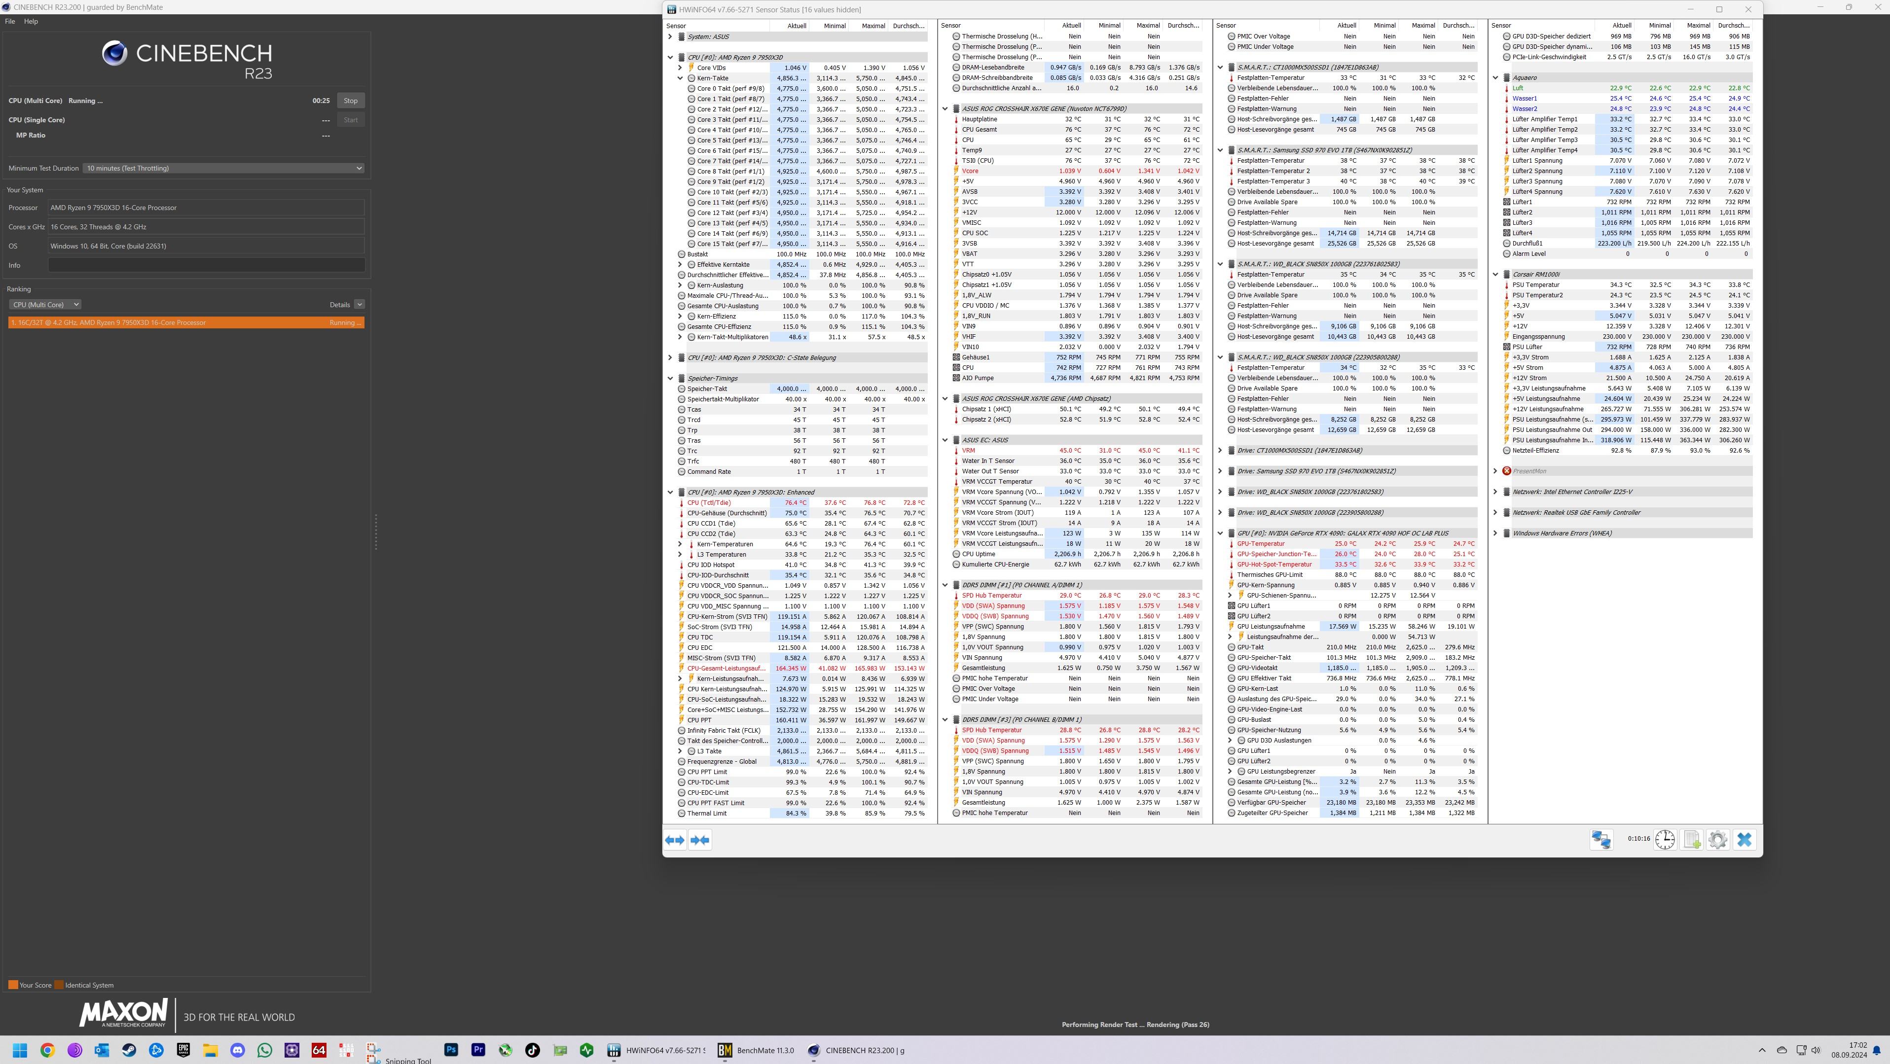Open the Cinebench File menu
Viewport: 1890px width, 1064px height.
point(9,21)
